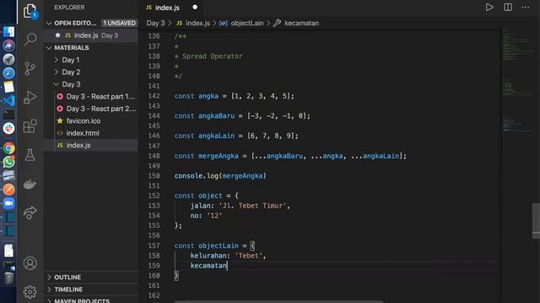Click the 1 UNSAVED badge
This screenshot has height=303, width=540.
click(119, 23)
